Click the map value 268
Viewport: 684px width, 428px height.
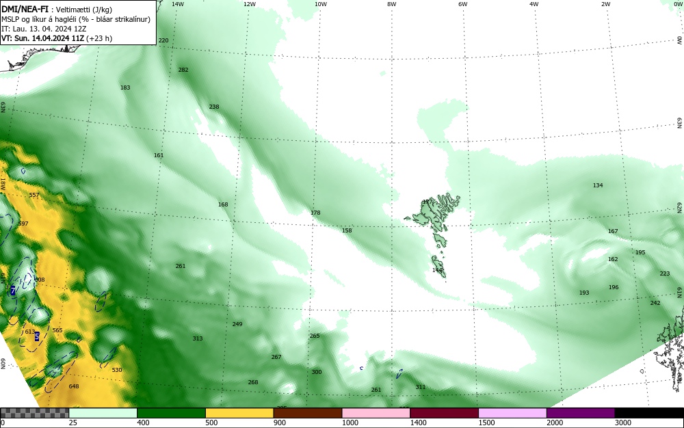(x=253, y=382)
